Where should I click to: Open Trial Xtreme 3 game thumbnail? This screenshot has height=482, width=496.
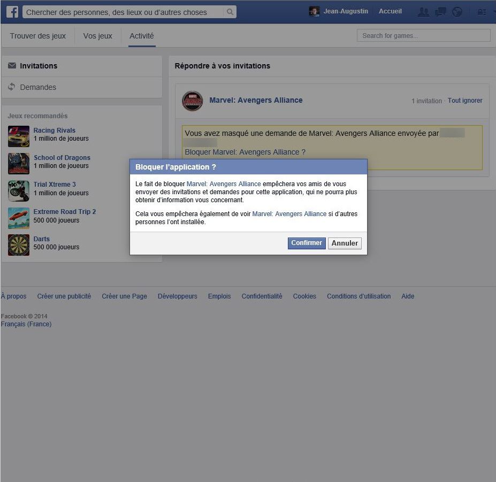coord(19,190)
